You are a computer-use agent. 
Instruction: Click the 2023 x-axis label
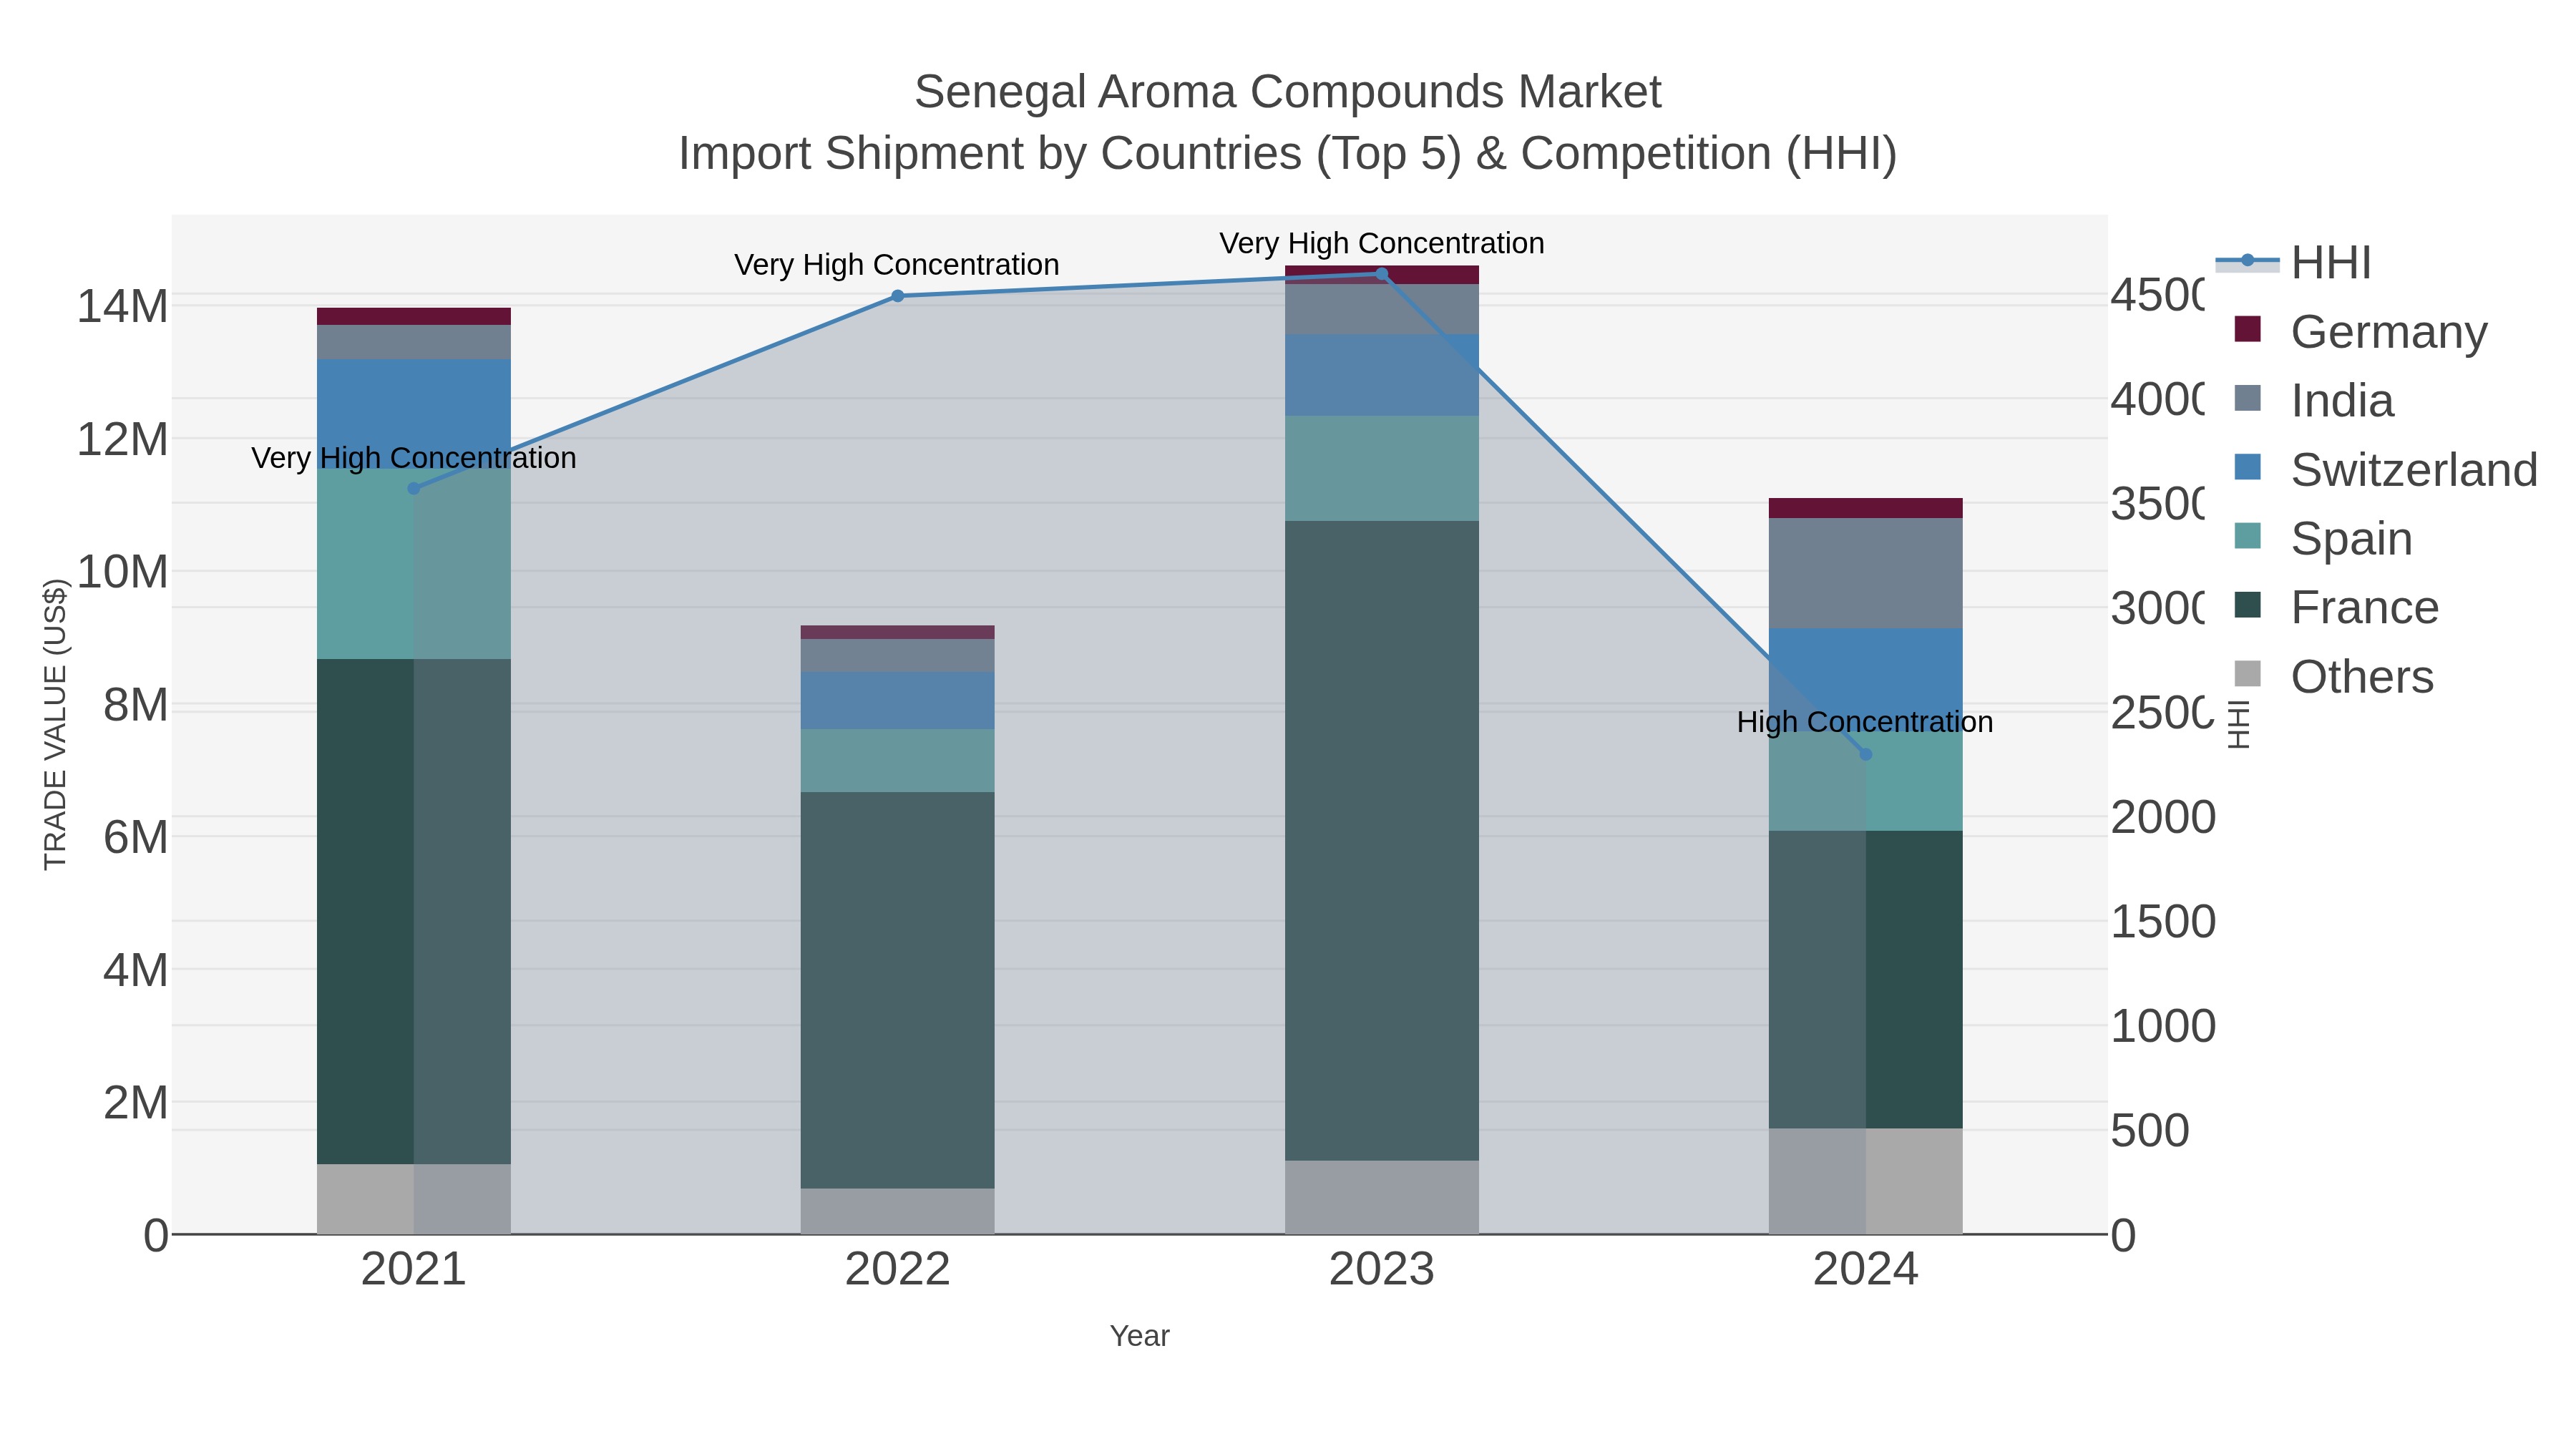[1382, 1270]
